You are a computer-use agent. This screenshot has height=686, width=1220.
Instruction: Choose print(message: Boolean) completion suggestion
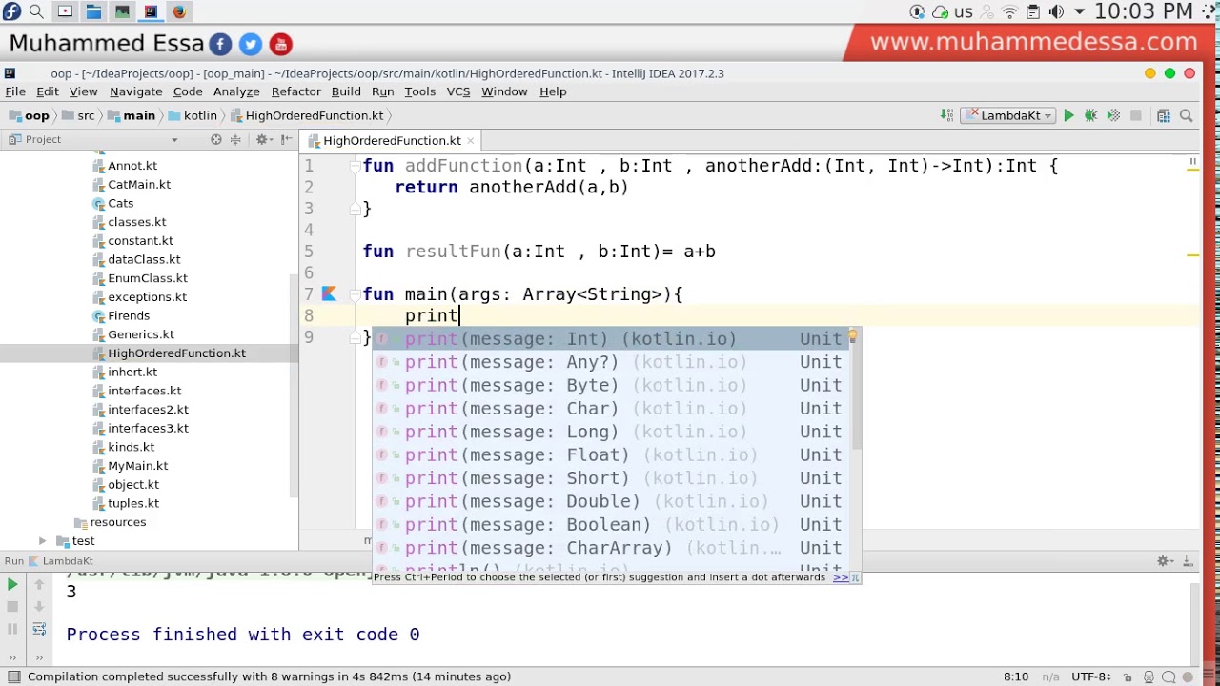[610, 525]
